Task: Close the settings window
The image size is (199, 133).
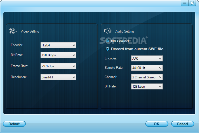Action: (192, 3)
